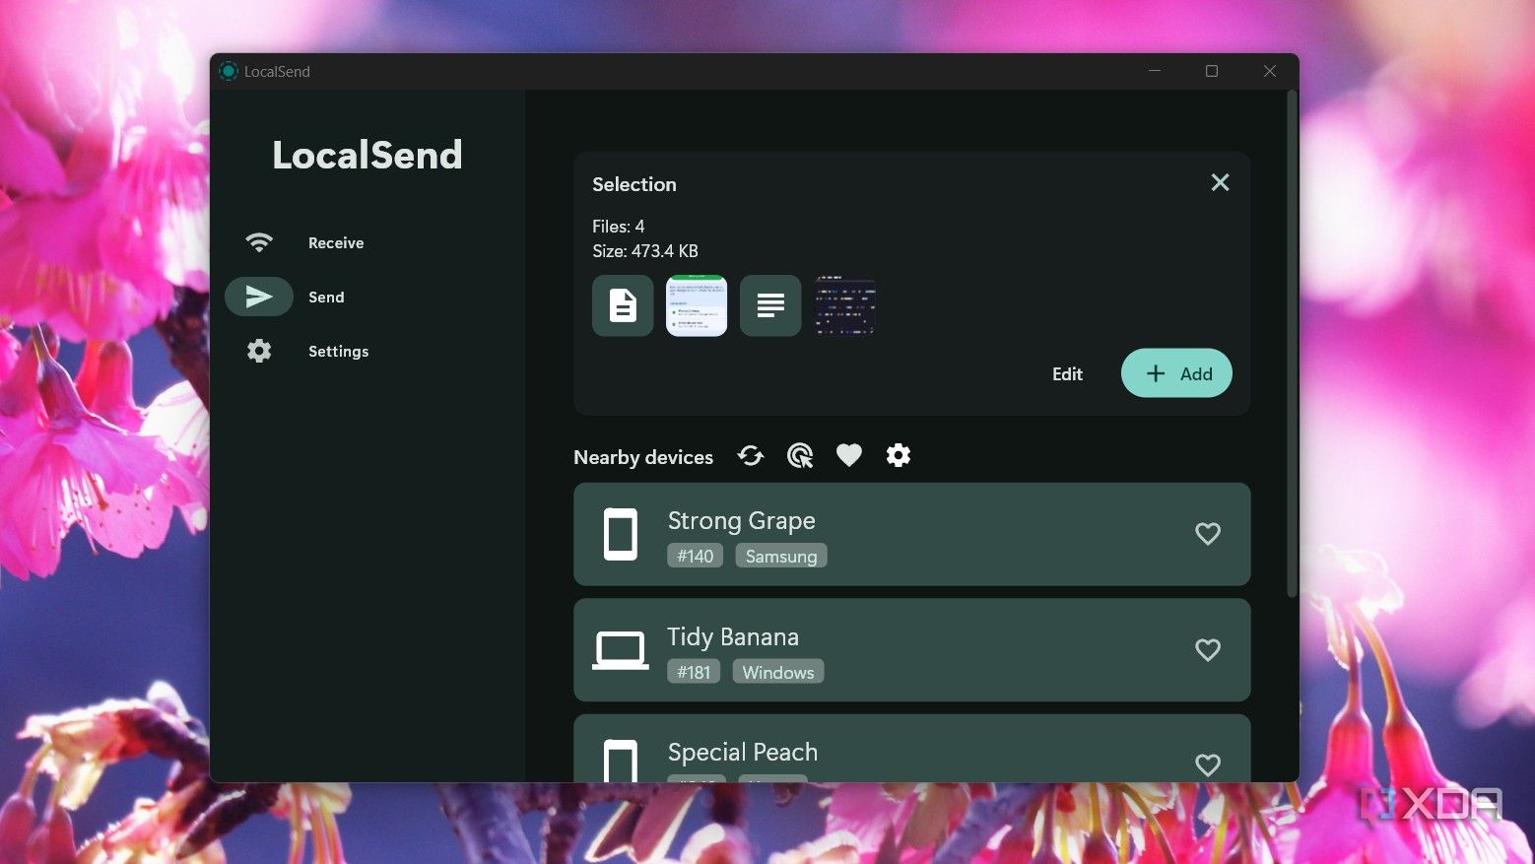The width and height of the screenshot is (1535, 864).
Task: Click the vertical scrollbar in LocalSend window
Action: (x=1292, y=344)
